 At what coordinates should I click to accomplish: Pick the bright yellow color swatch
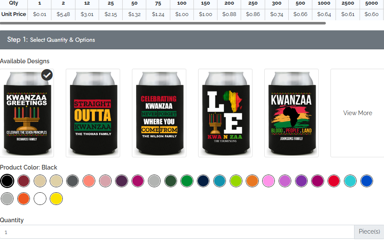(56, 198)
